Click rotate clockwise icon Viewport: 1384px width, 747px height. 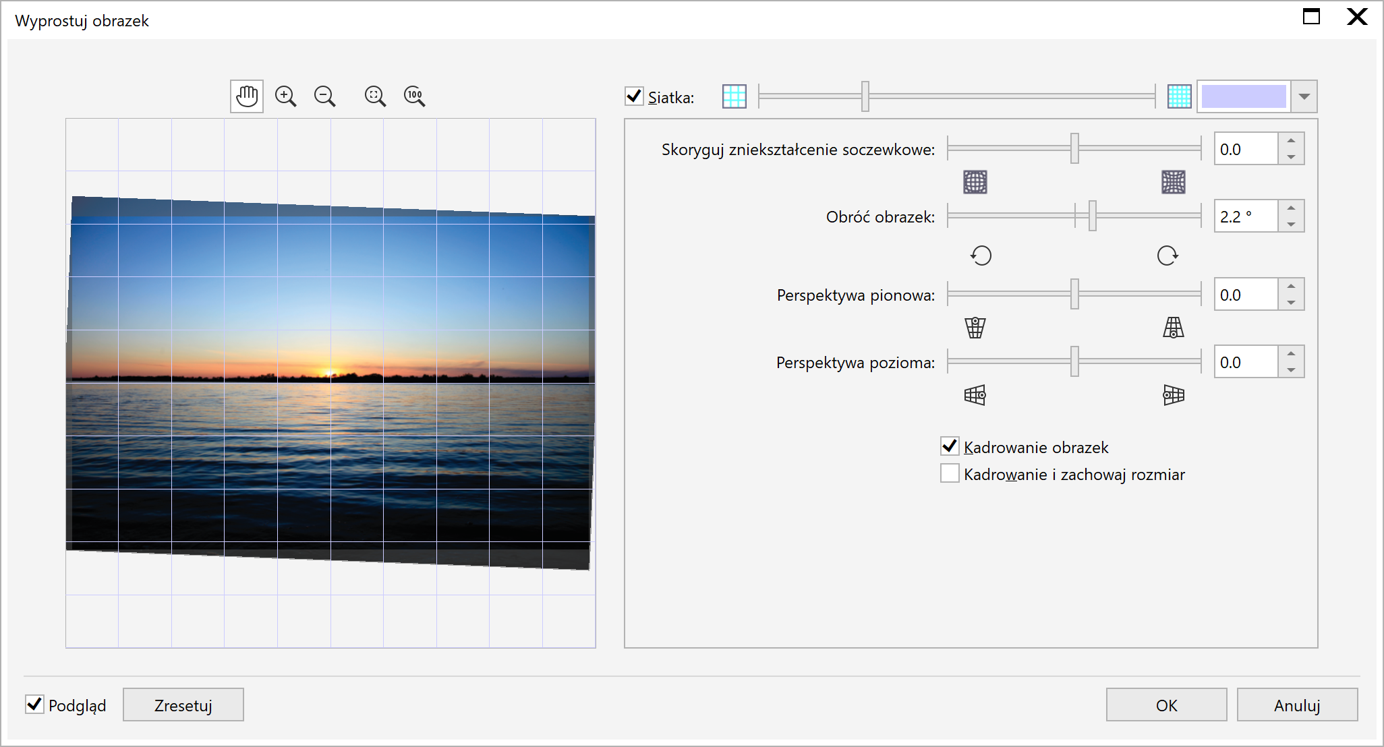(1167, 256)
